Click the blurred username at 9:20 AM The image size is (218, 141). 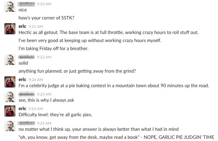tap(26, 4)
